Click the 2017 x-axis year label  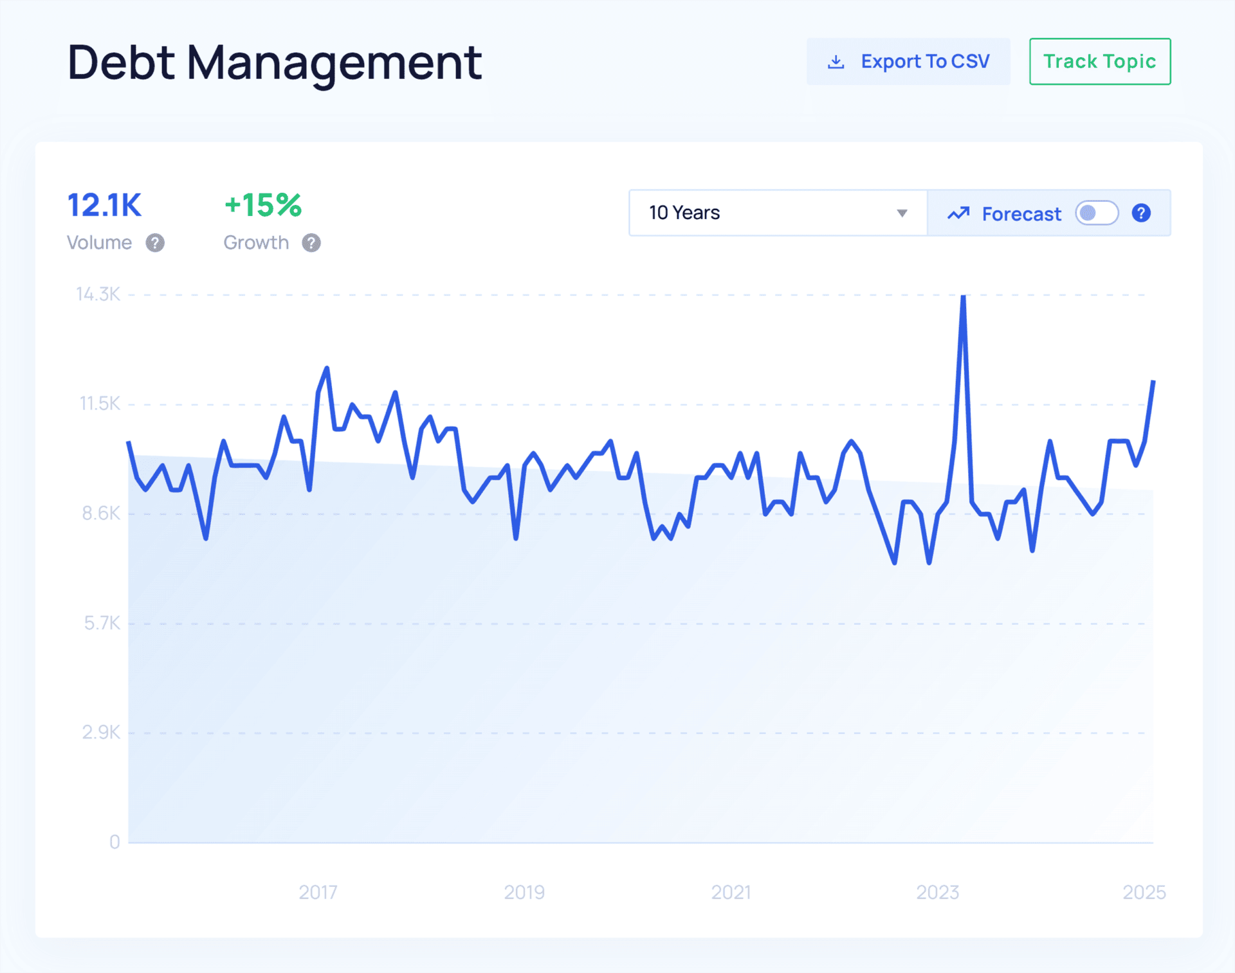pos(318,892)
